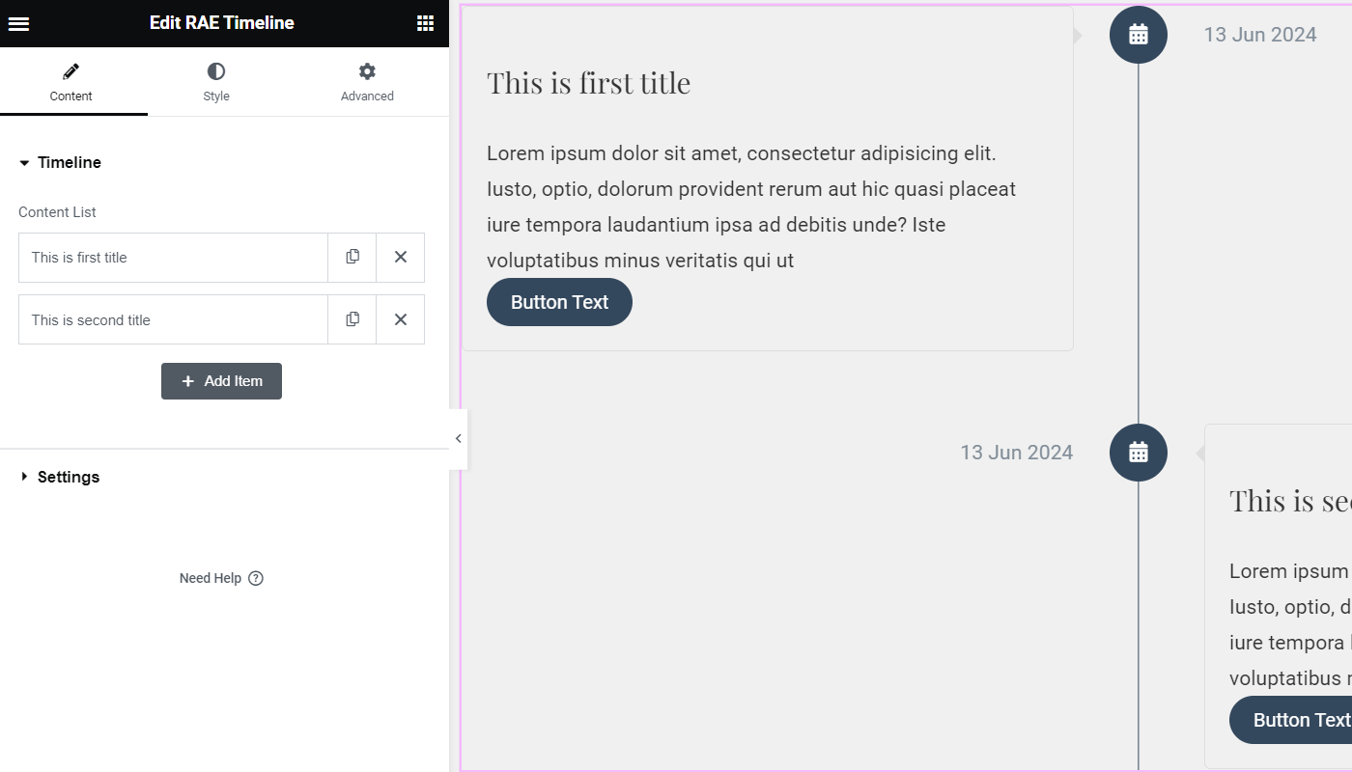Click the lower '13 Jun 2024' date

click(1016, 453)
